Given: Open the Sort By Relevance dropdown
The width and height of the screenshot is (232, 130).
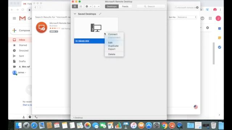Looking at the screenshot, I should (187, 17).
